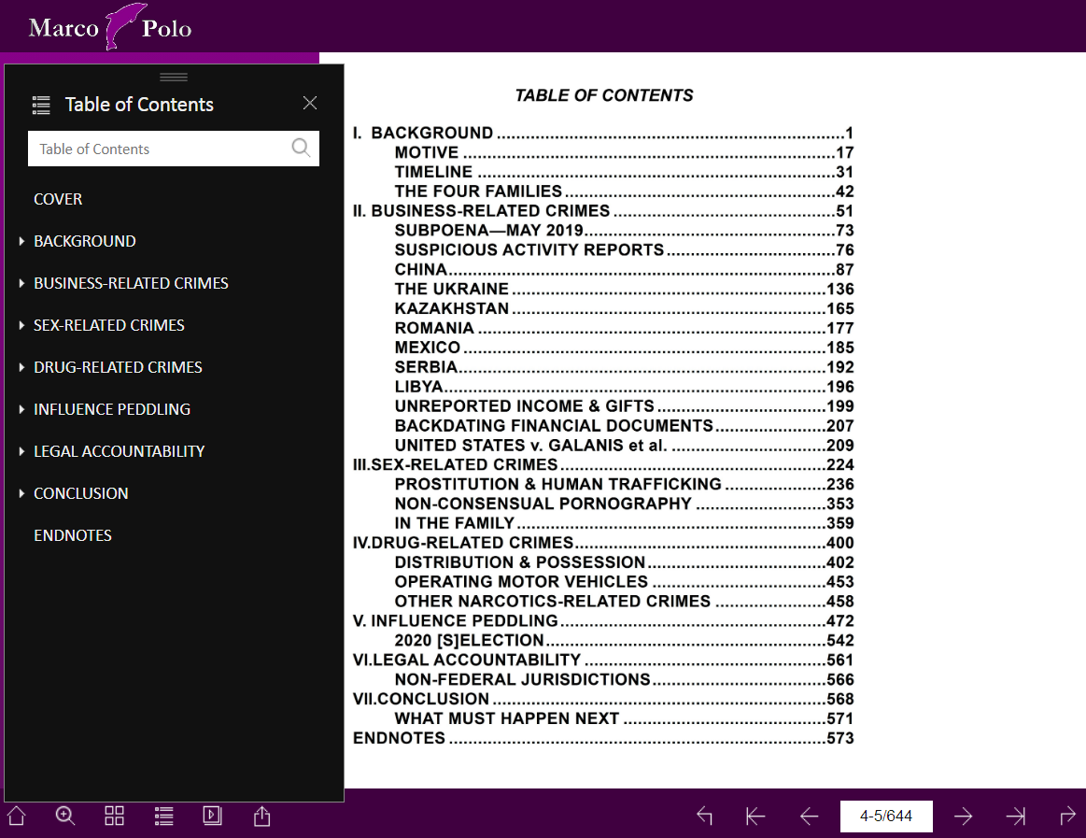Go to the next page

(x=964, y=816)
